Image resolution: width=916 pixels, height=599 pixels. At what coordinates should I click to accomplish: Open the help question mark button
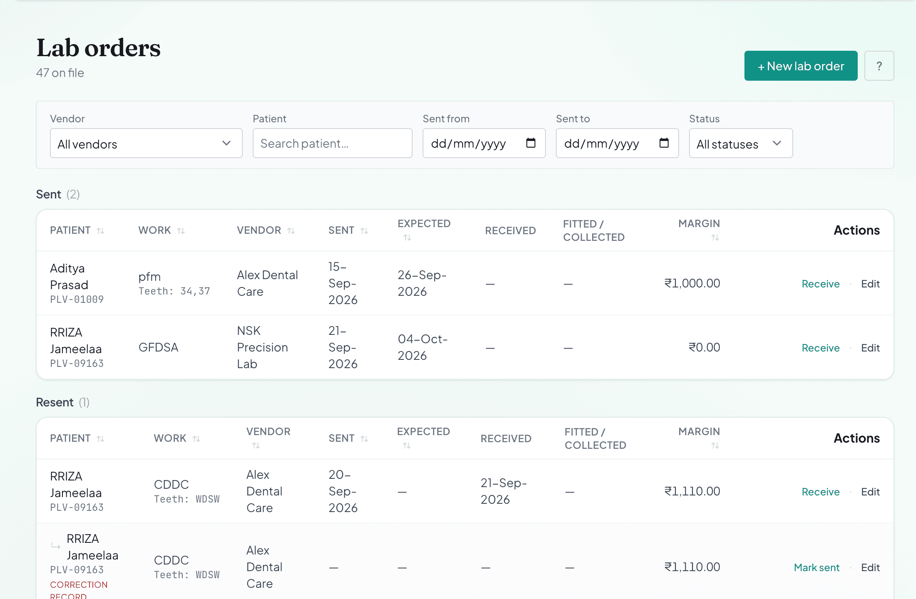(x=879, y=66)
